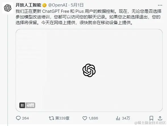
Task: Click the 264 replies count
Action: pos(26,118)
